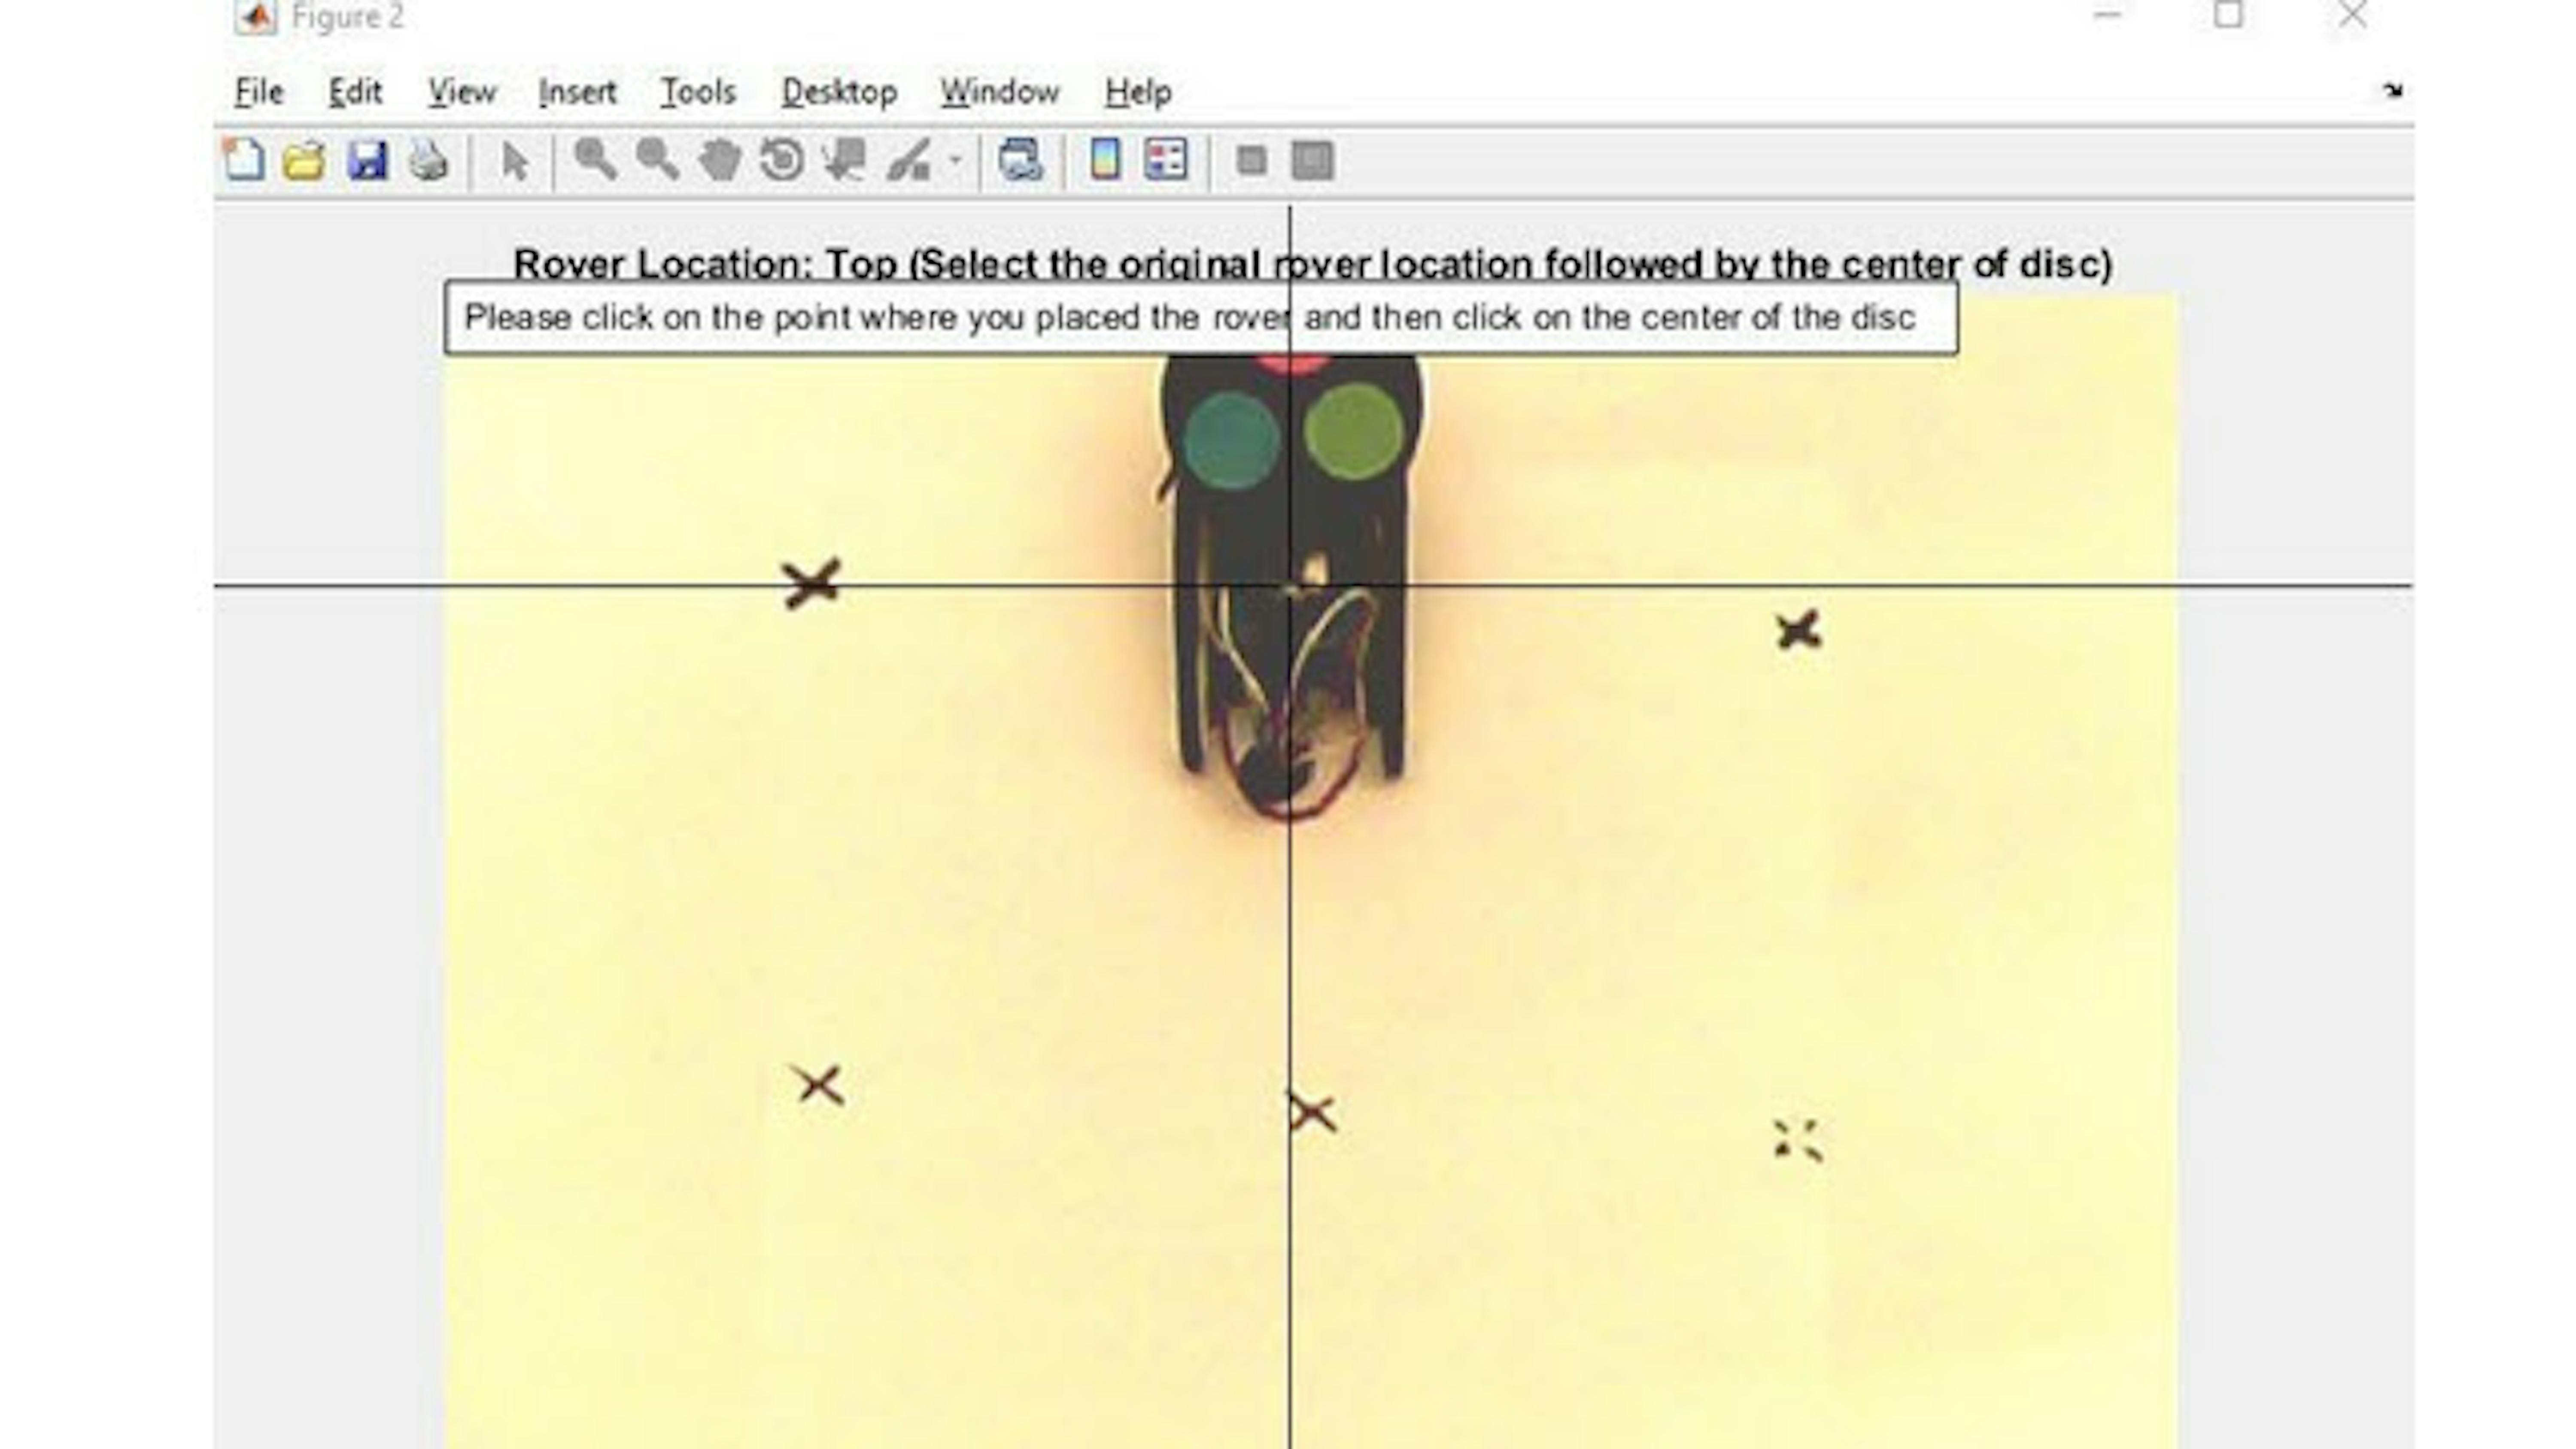The width and height of the screenshot is (2576, 1449).
Task: Click the 'Rover Location: Top' plot title
Action: pyautogui.click(x=1312, y=264)
